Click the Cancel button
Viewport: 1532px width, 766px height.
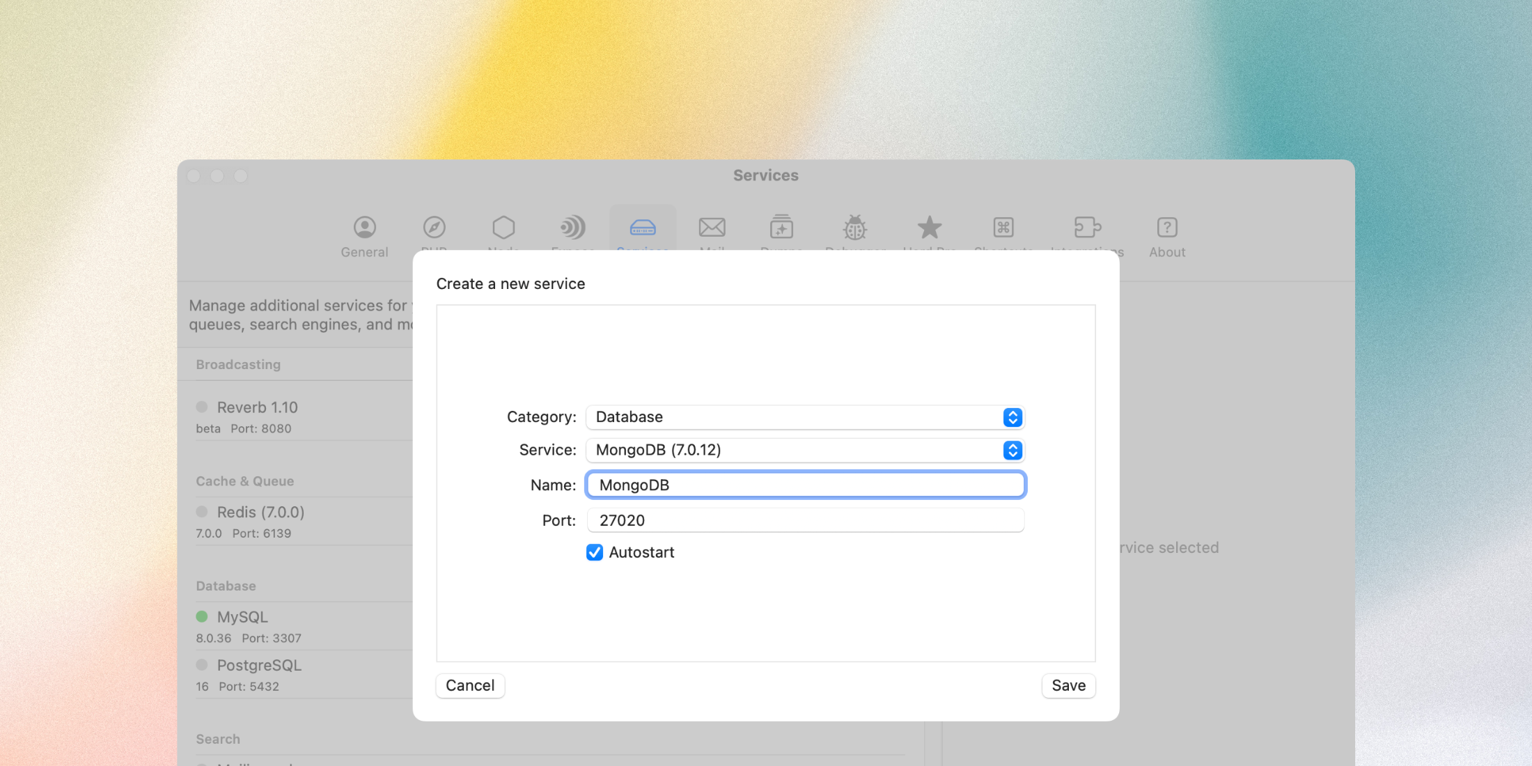(469, 685)
